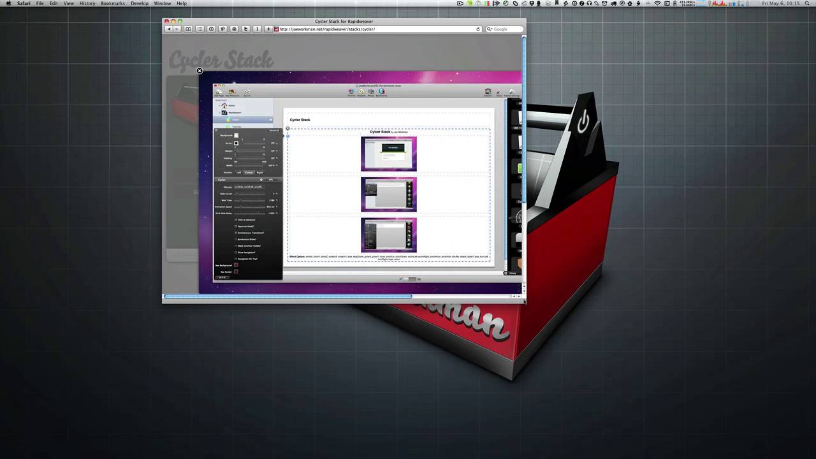Screen dimensions: 816x459
Task: Click the plus add bookmark button
Action: 268,29
